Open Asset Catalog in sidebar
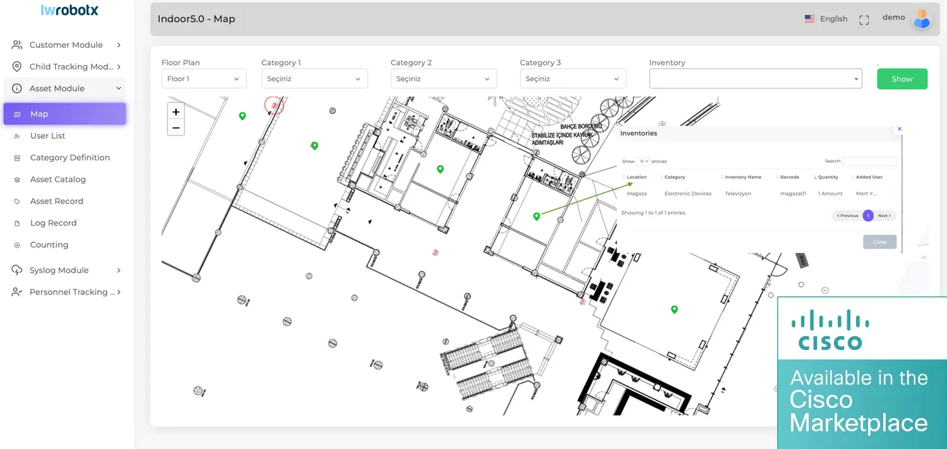 [58, 179]
